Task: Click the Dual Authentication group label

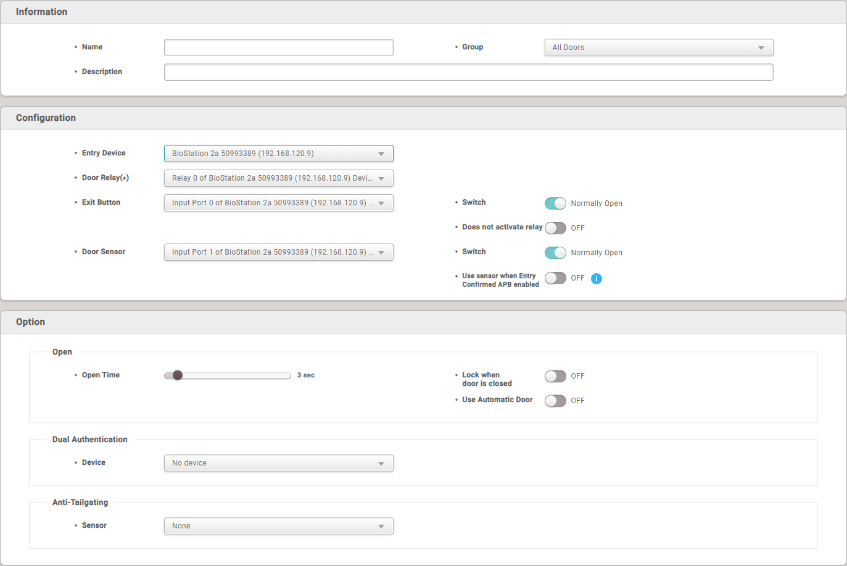Action: [90, 440]
